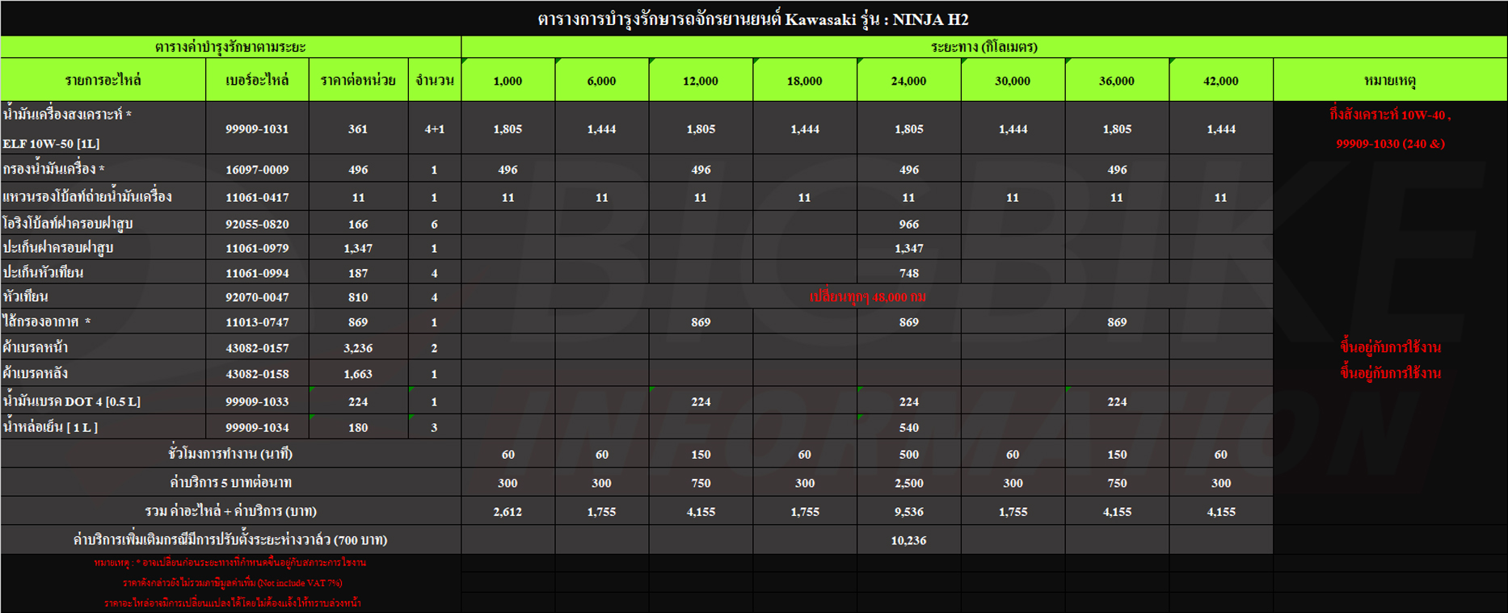Click the Kawasaki NINJA H2 table title
1508x613 pixels.
click(753, 19)
